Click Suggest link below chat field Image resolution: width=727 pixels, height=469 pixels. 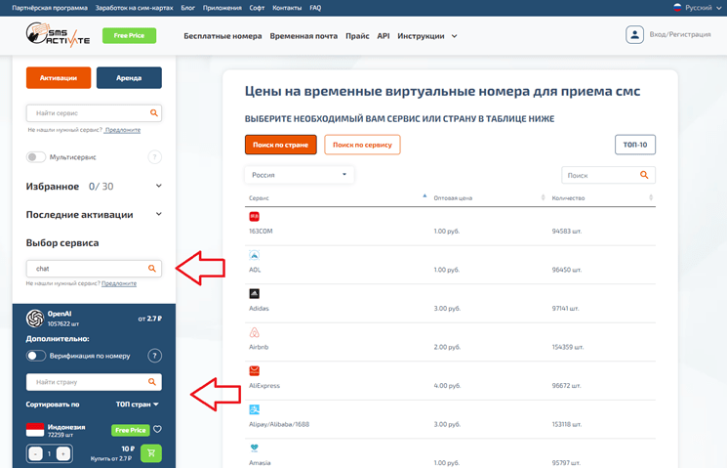pyautogui.click(x=119, y=283)
